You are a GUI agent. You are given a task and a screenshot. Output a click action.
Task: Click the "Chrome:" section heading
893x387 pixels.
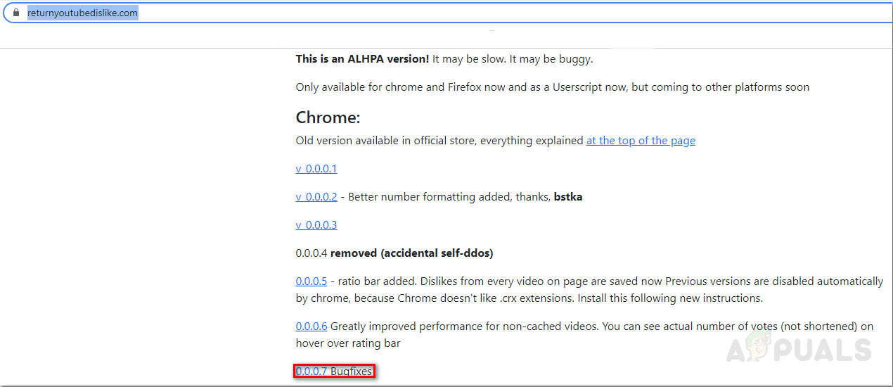[328, 117]
